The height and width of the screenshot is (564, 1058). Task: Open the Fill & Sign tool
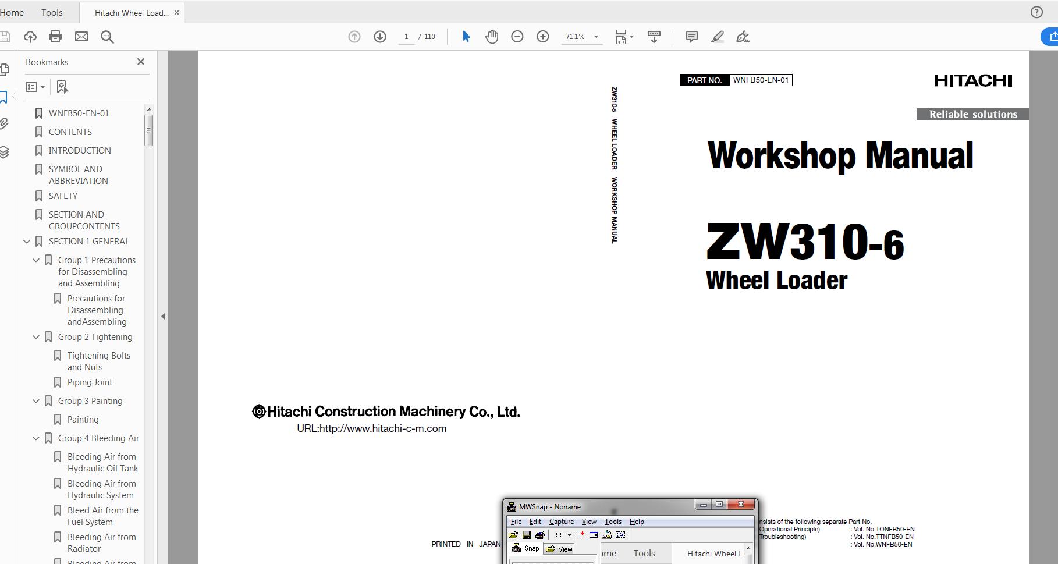click(743, 36)
